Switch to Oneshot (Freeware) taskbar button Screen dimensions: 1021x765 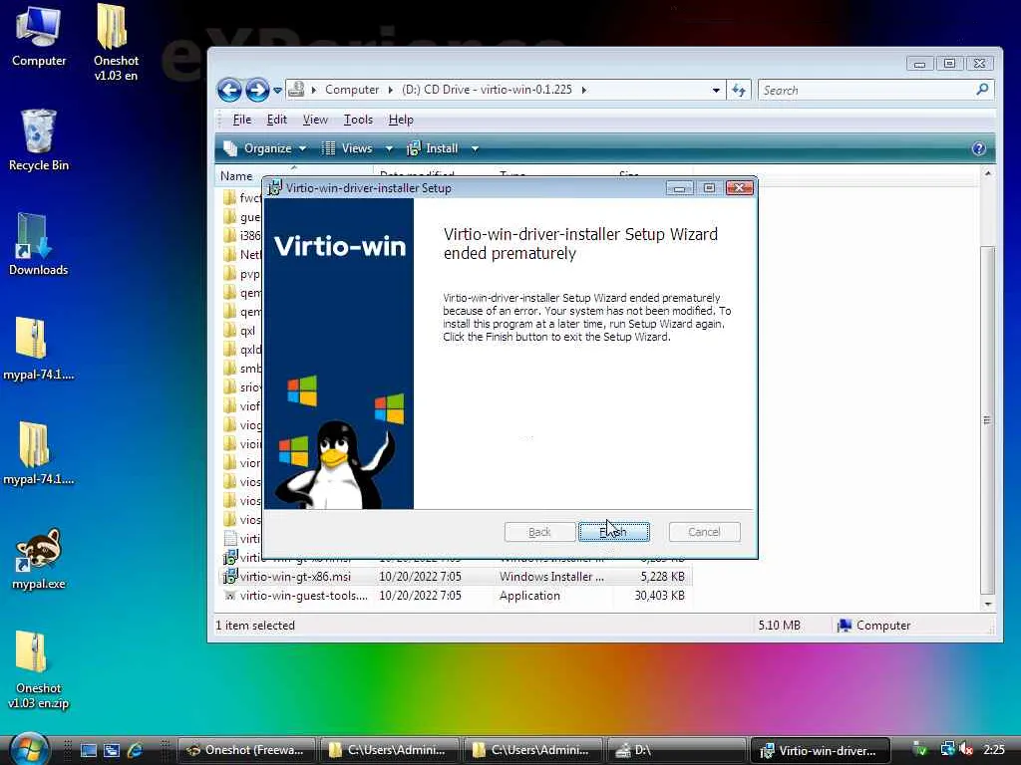(x=247, y=750)
